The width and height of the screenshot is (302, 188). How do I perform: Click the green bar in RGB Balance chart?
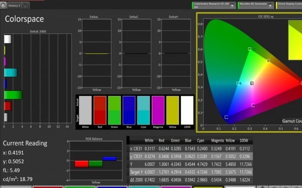pyautogui.click(x=96, y=164)
